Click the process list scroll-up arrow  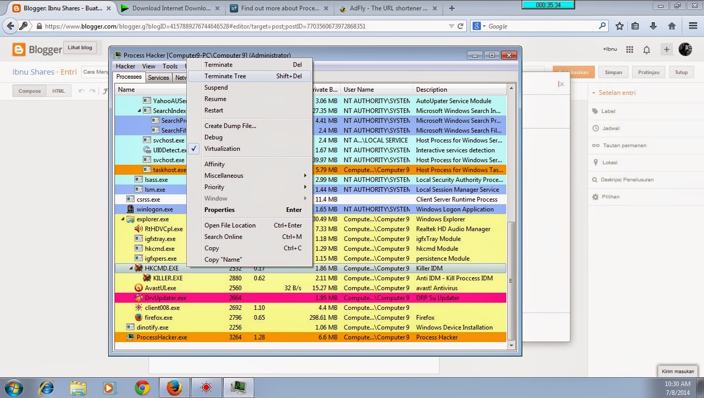pos(511,89)
